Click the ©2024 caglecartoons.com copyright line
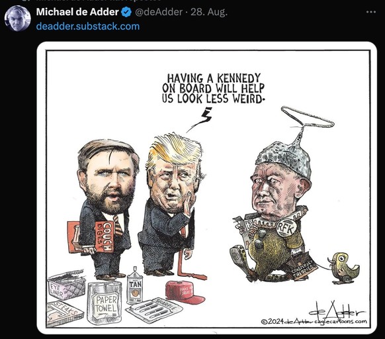Image resolution: width=385 pixels, height=339 pixels. pos(314,321)
